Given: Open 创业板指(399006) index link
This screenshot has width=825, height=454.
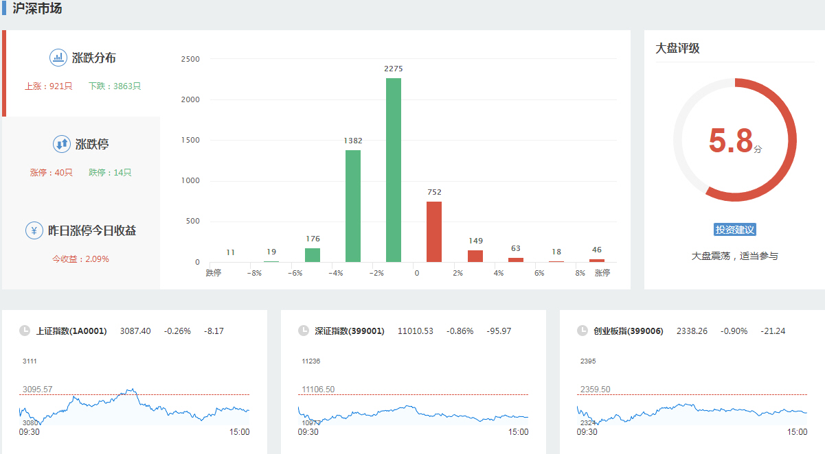Looking at the screenshot, I should coord(629,331).
